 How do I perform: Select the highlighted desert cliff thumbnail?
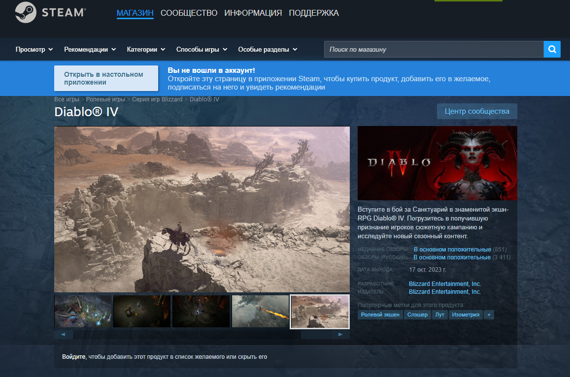coord(320,312)
